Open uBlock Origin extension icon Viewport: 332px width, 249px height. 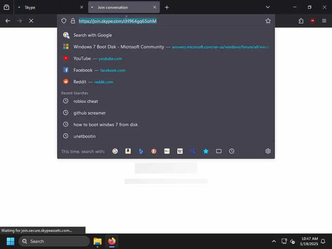[x=313, y=21]
